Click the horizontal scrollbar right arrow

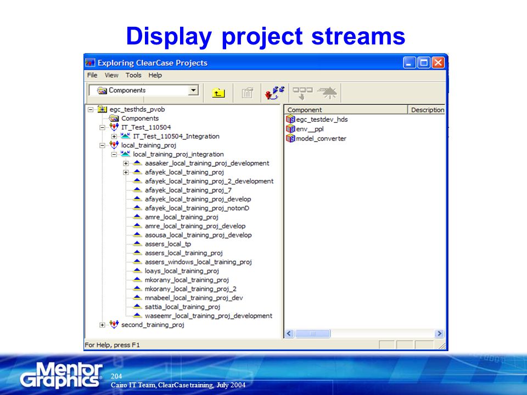point(439,333)
